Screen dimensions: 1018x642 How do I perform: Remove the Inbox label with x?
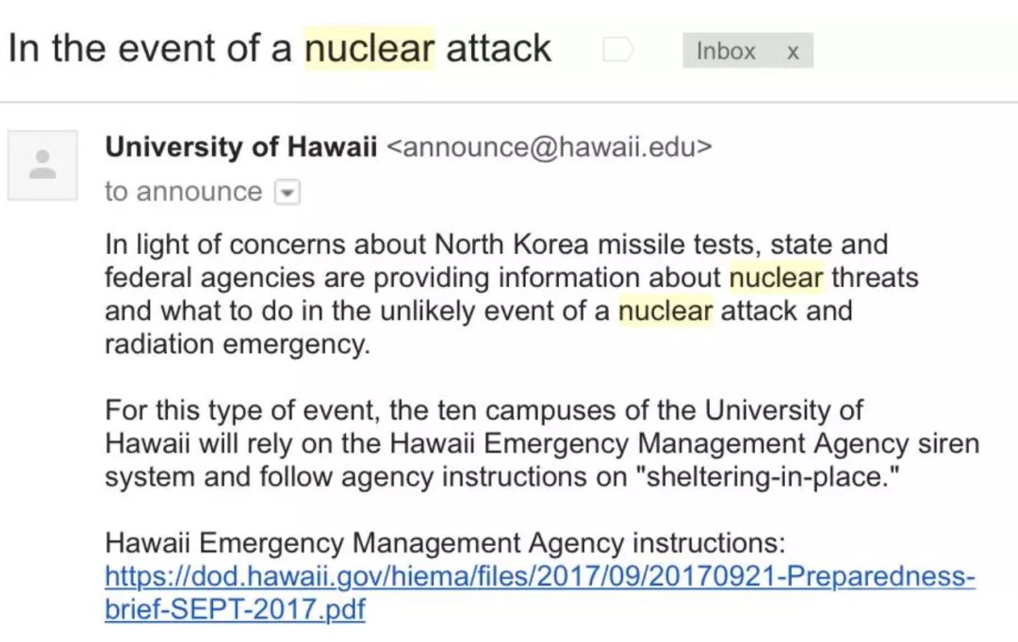click(x=792, y=52)
